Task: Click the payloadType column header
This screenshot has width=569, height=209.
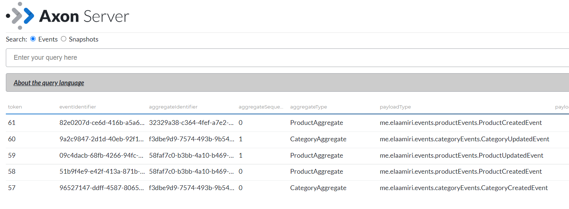Action: 395,107
